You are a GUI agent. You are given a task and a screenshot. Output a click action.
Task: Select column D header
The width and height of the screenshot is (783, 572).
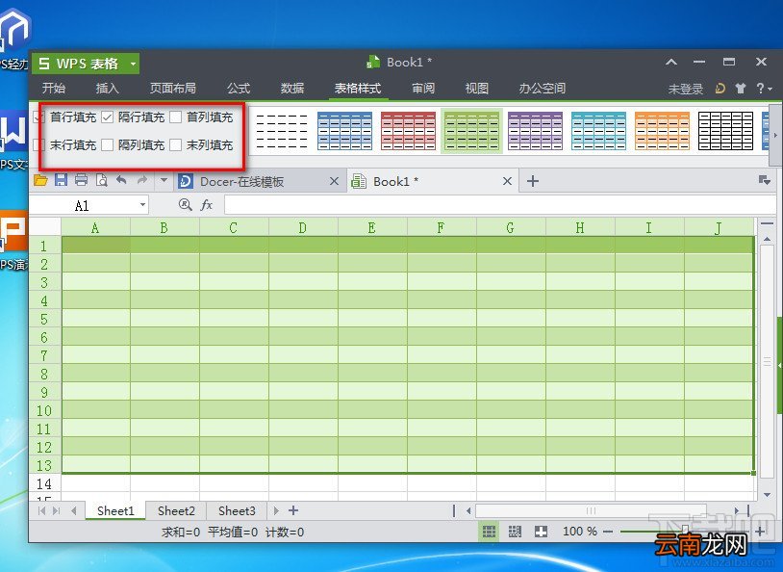pos(303,228)
